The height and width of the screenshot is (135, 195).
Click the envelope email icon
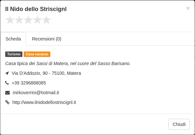[7, 93]
